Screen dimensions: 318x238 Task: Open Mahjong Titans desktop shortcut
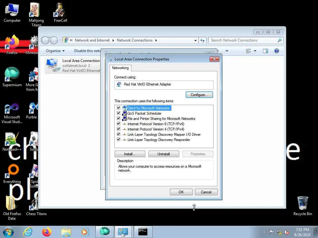tap(36, 14)
